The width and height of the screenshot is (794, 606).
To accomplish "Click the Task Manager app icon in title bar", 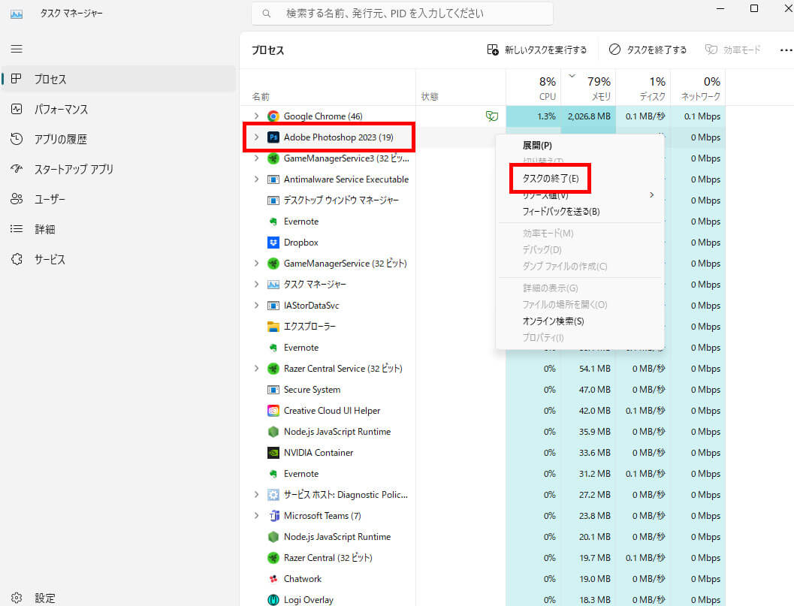I will pyautogui.click(x=17, y=14).
